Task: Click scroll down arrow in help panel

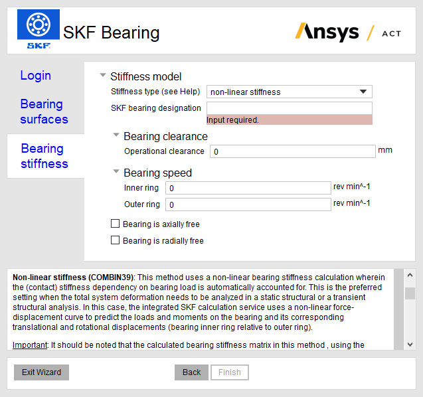Action: [410, 345]
